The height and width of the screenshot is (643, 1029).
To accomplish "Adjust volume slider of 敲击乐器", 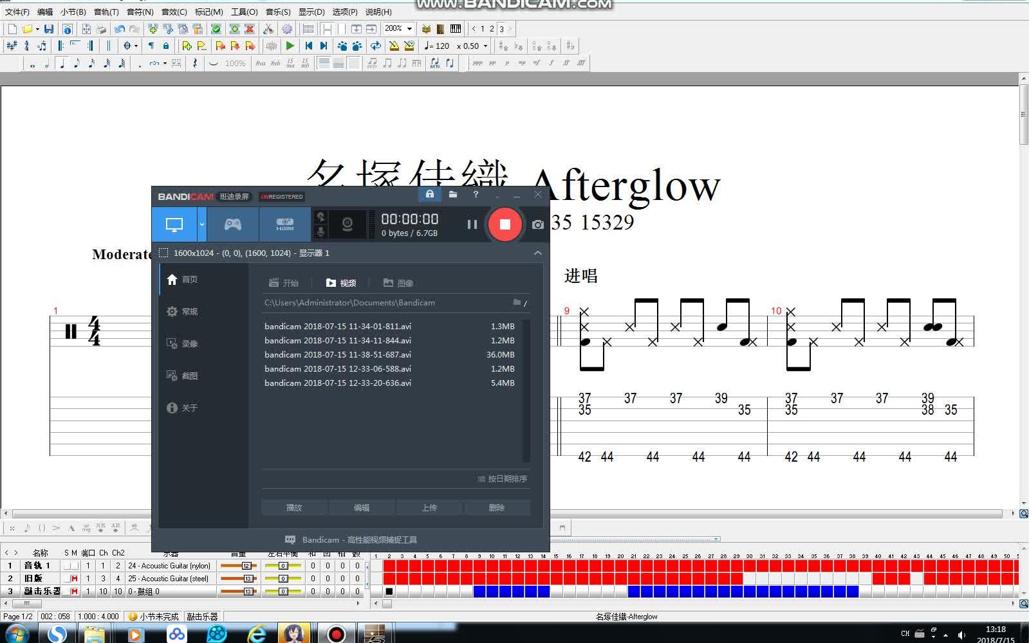I will pos(239,592).
